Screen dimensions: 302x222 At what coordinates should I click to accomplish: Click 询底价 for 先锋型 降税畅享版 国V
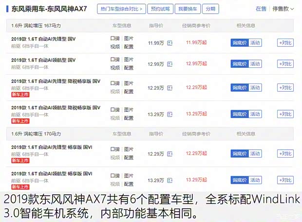[240, 88]
